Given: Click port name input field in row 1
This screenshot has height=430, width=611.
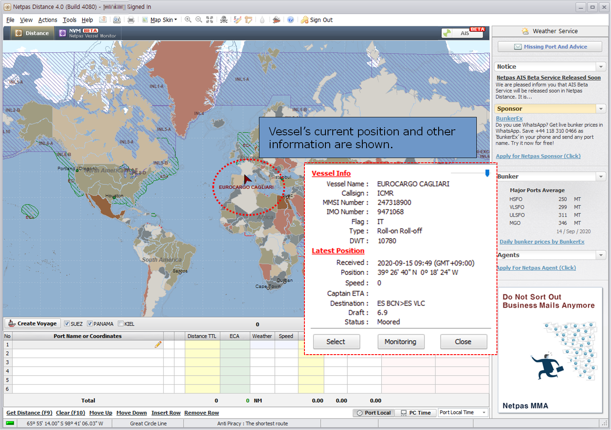Looking at the screenshot, I should (x=87, y=344).
